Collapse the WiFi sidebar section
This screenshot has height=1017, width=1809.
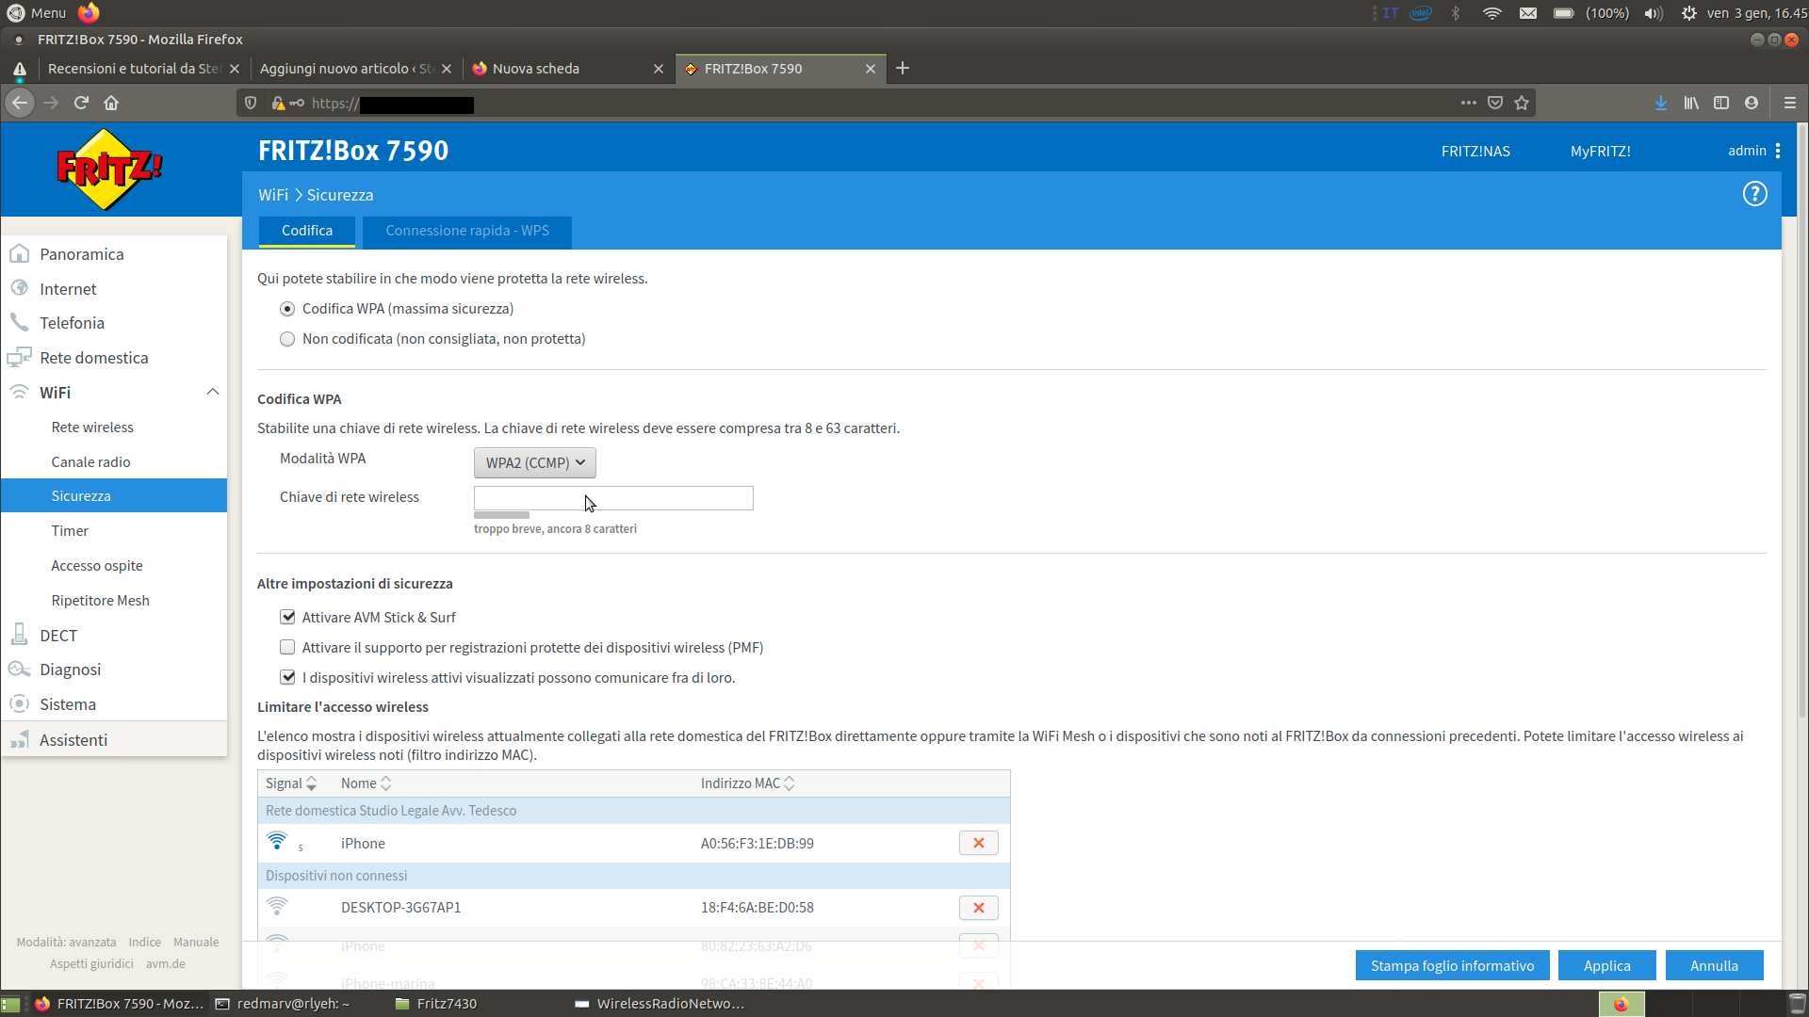[213, 392]
